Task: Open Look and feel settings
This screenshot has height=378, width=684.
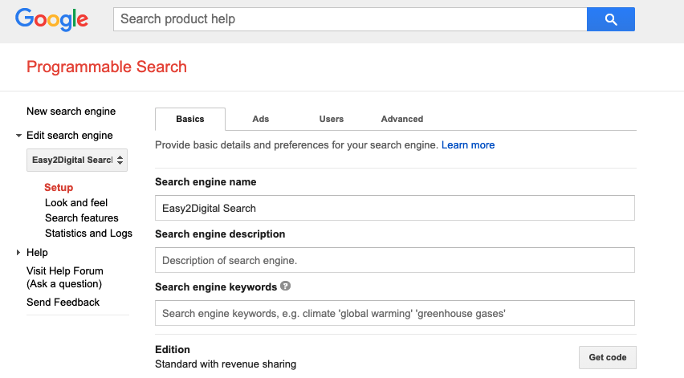Action: [76, 203]
